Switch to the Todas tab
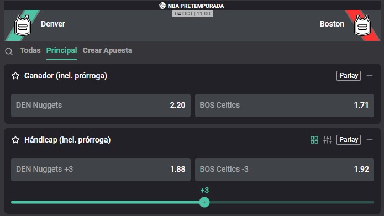The height and width of the screenshot is (216, 384). tap(30, 50)
